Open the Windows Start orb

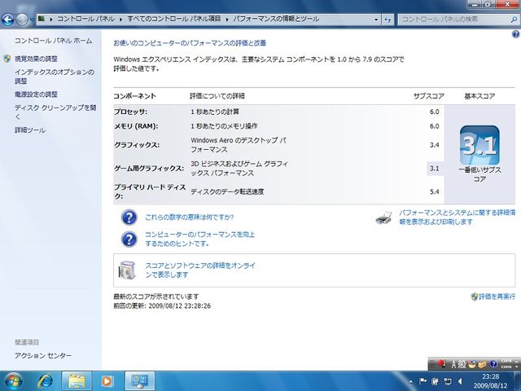(x=13, y=380)
